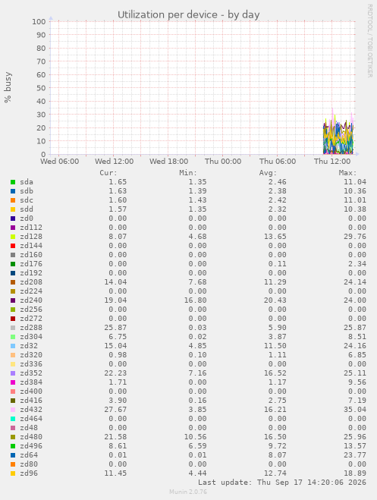Click sda max value 11.04

[x=355, y=182]
